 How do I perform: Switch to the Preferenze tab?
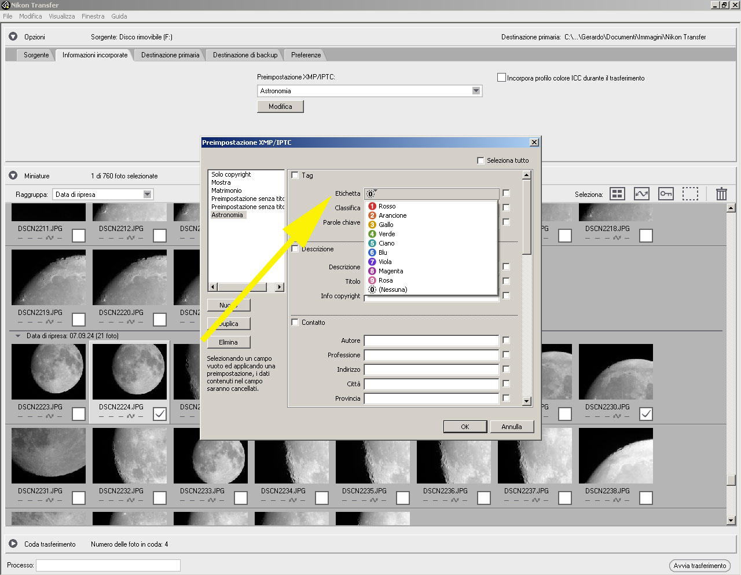coord(306,55)
